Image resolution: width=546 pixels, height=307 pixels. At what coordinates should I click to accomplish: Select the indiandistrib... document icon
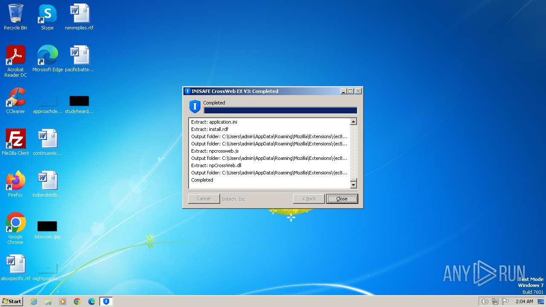47,184
